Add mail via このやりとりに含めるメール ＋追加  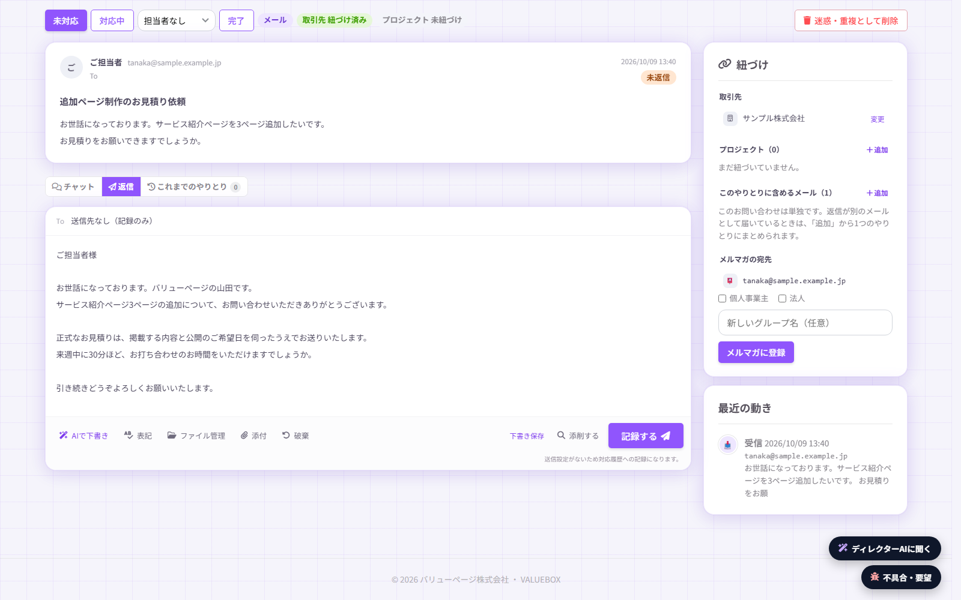877,193
